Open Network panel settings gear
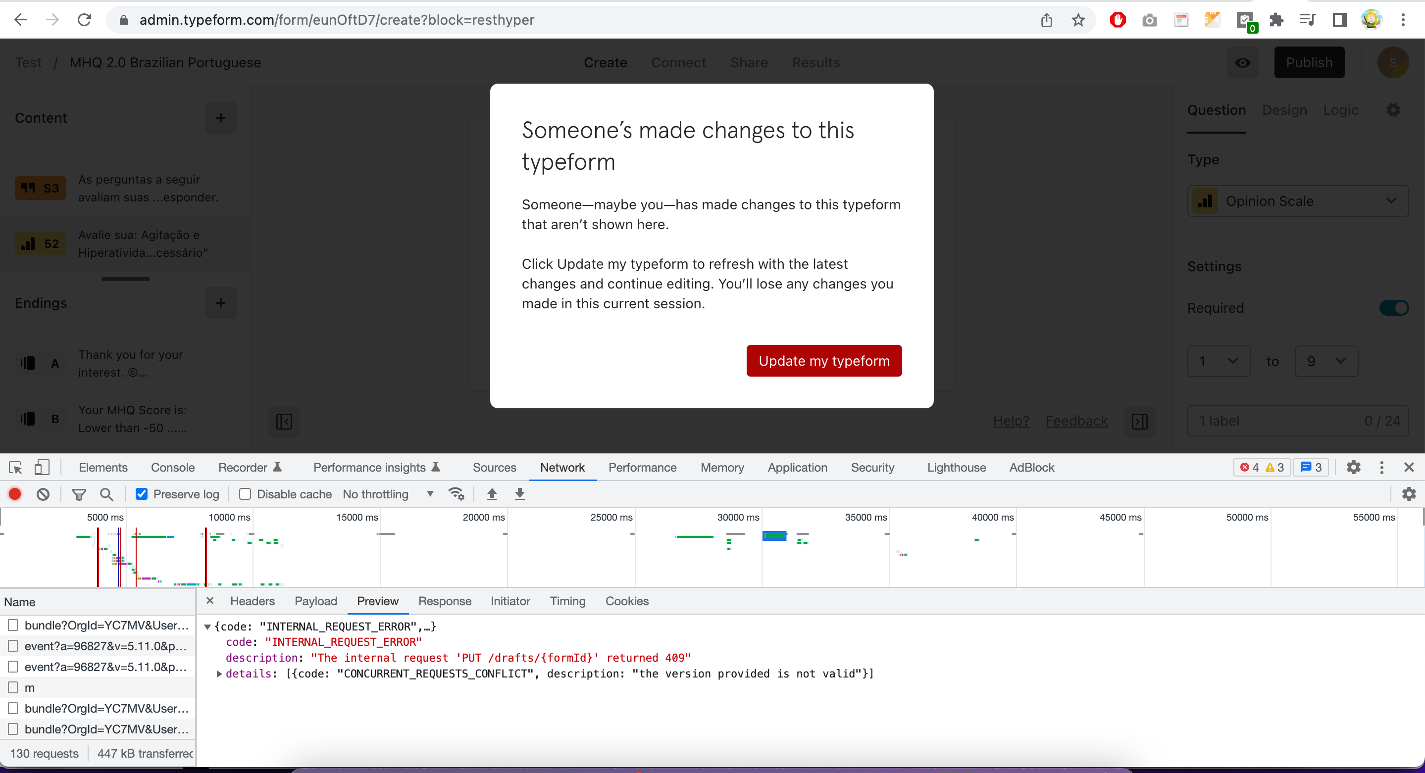The width and height of the screenshot is (1425, 773). (1408, 494)
